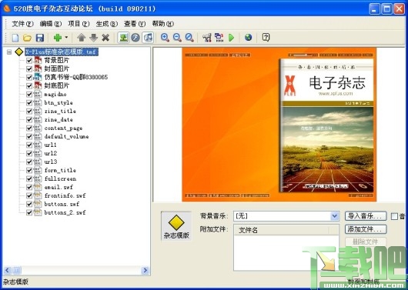Uncheck the 背景图片 checkbox
The width and height of the screenshot is (408, 290).
point(29,61)
